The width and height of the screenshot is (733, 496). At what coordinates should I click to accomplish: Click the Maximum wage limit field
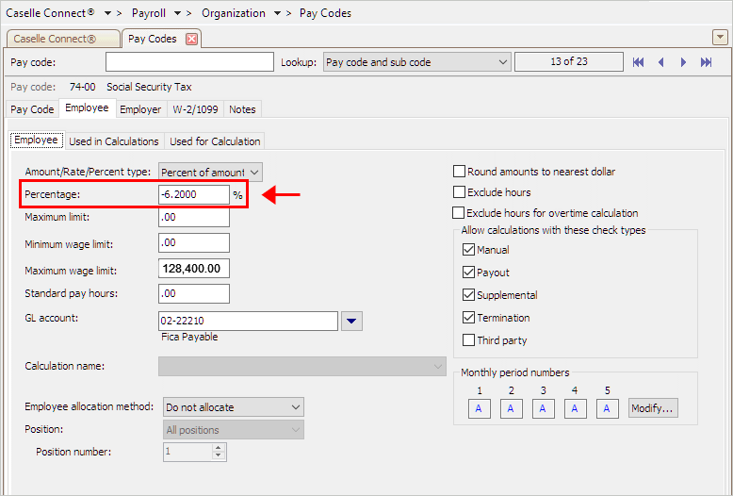coord(194,269)
